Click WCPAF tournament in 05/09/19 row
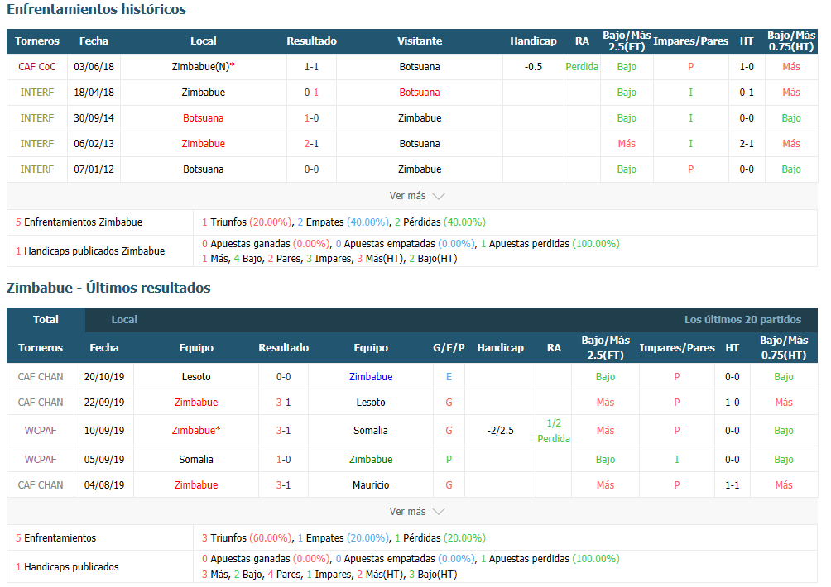The width and height of the screenshot is (831, 587). click(x=41, y=460)
